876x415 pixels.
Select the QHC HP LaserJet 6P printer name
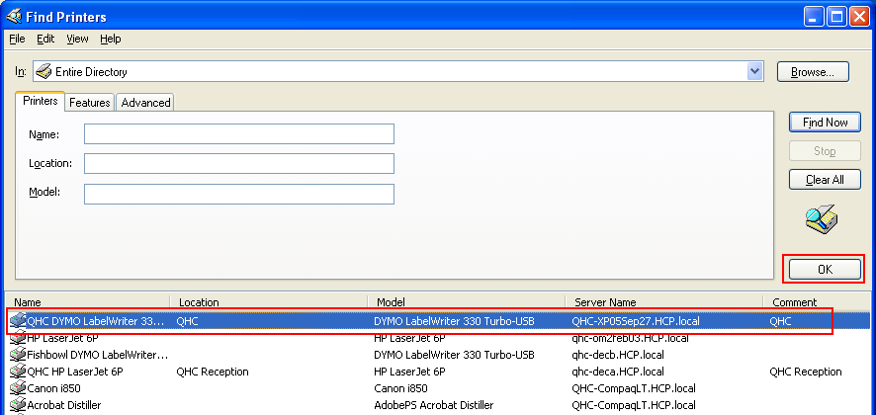tap(75, 372)
